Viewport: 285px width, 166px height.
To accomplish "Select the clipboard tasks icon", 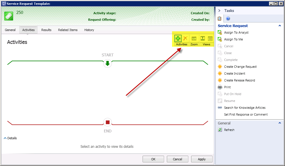I will pos(219,19).
